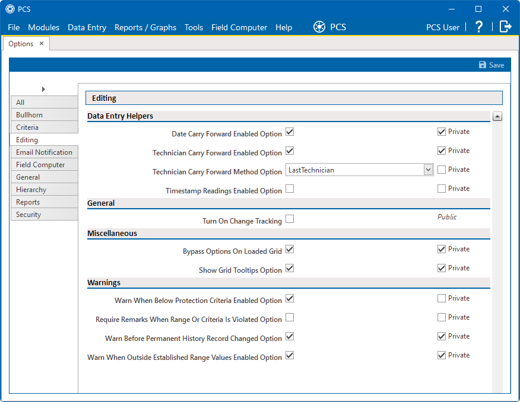
Task: Toggle Show Grid Tooltips Option checkbox
Action: coord(290,268)
